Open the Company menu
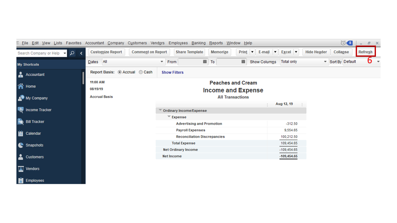Viewport: 397px width, 223px height. (116, 43)
